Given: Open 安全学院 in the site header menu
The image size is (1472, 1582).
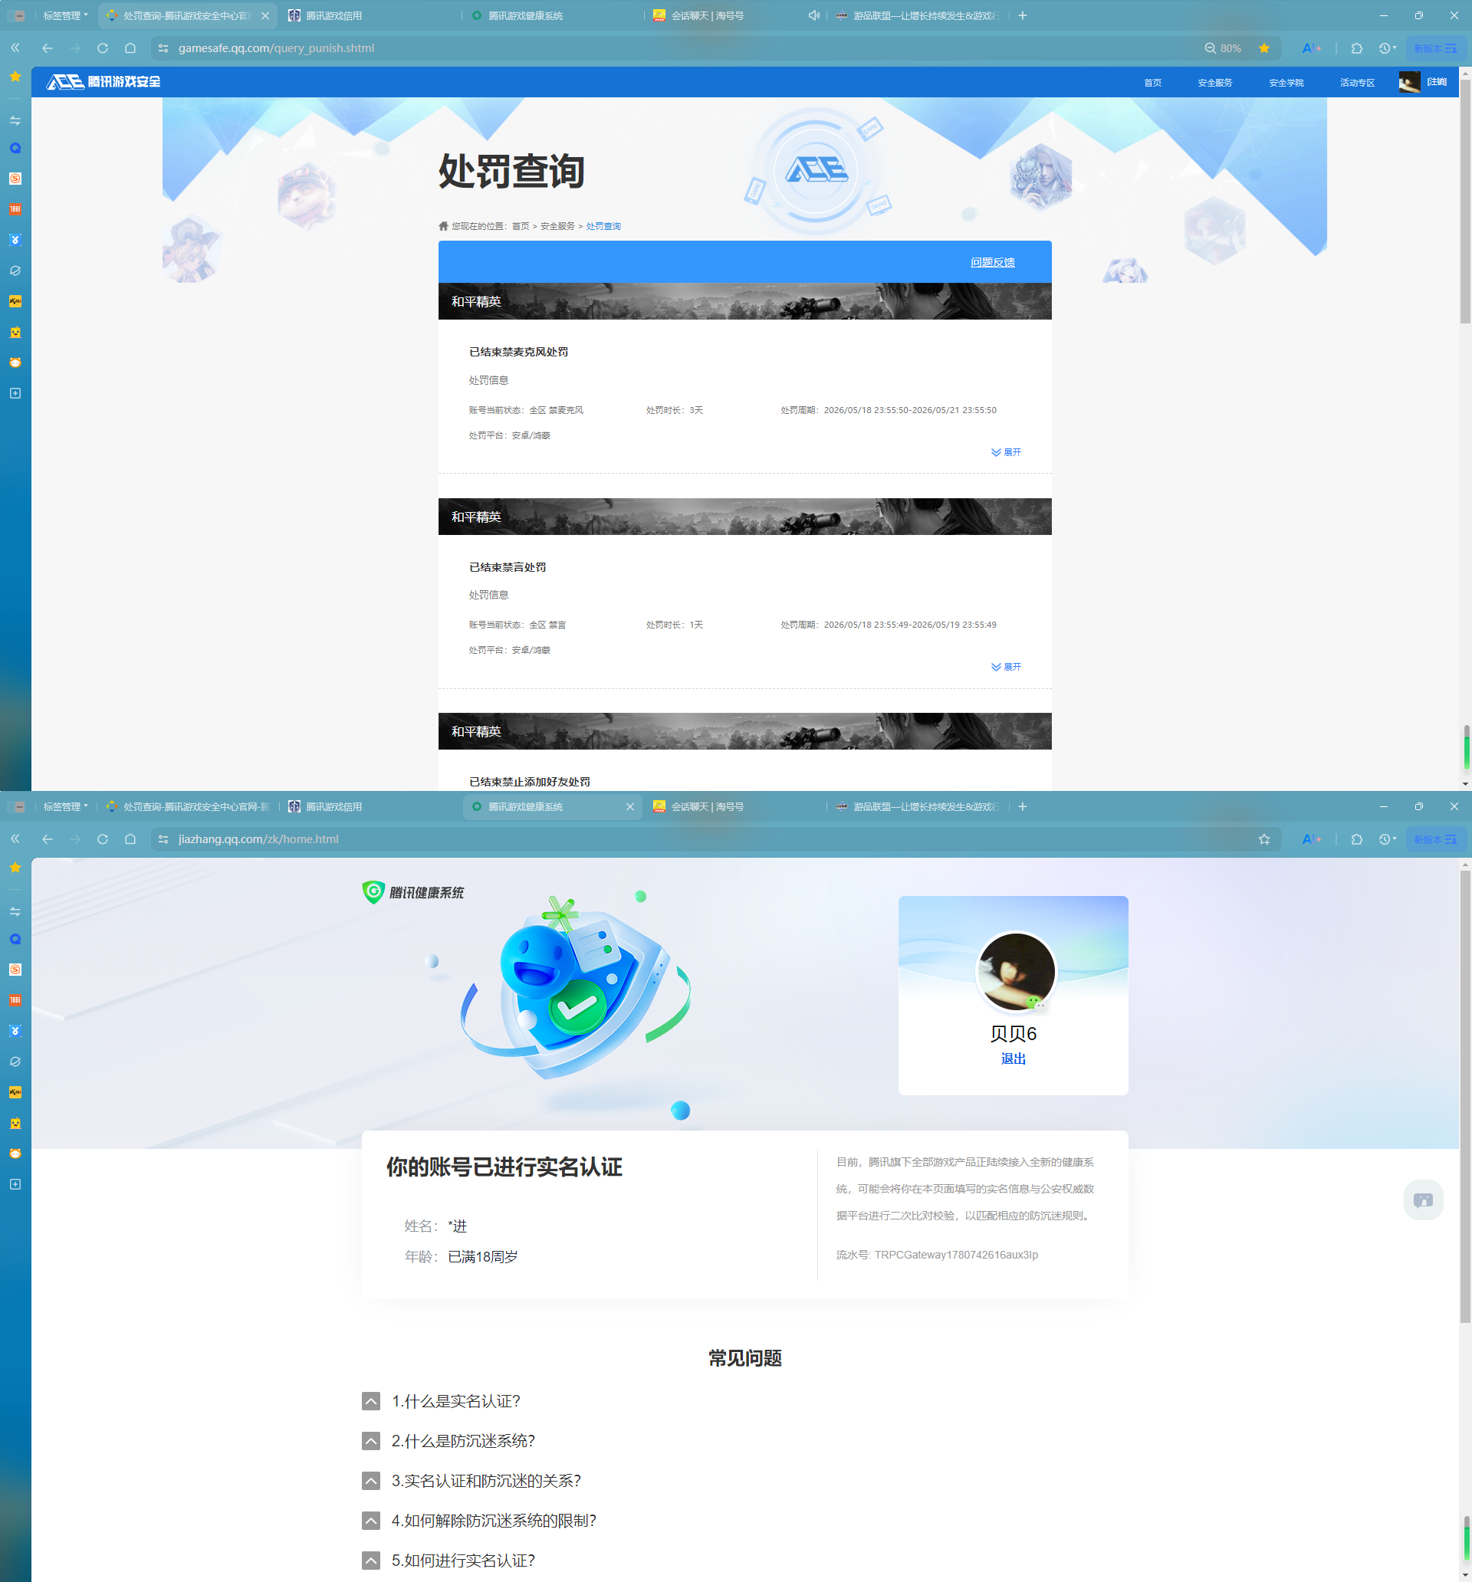Looking at the screenshot, I should pos(1286,83).
